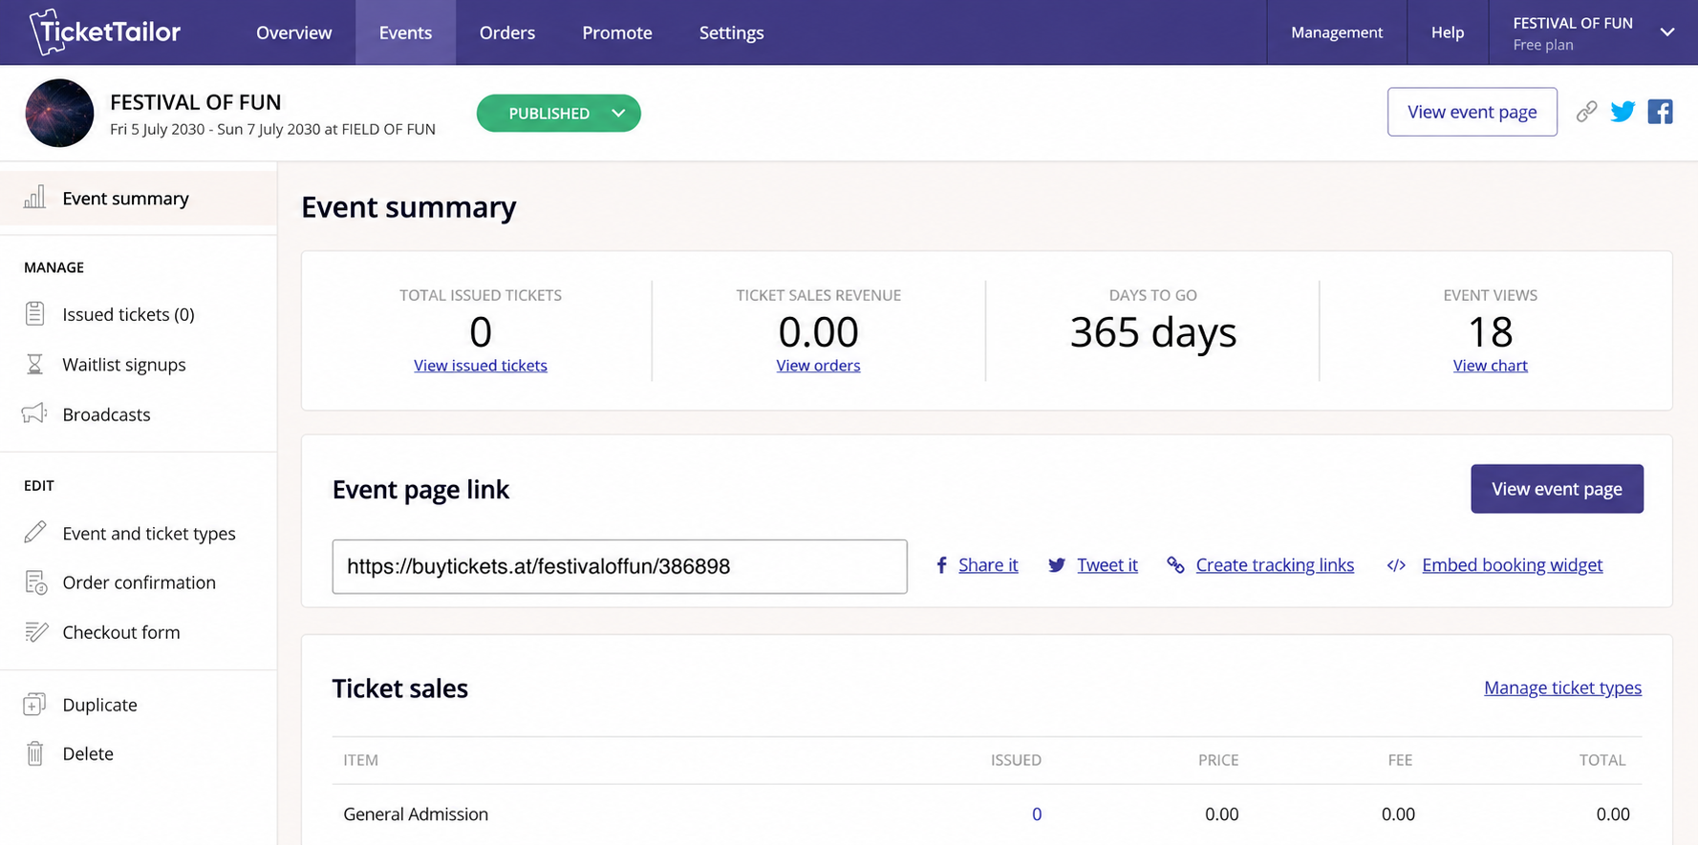Open Create tracking links
Screen dimensions: 1698x845
[x=1275, y=565]
